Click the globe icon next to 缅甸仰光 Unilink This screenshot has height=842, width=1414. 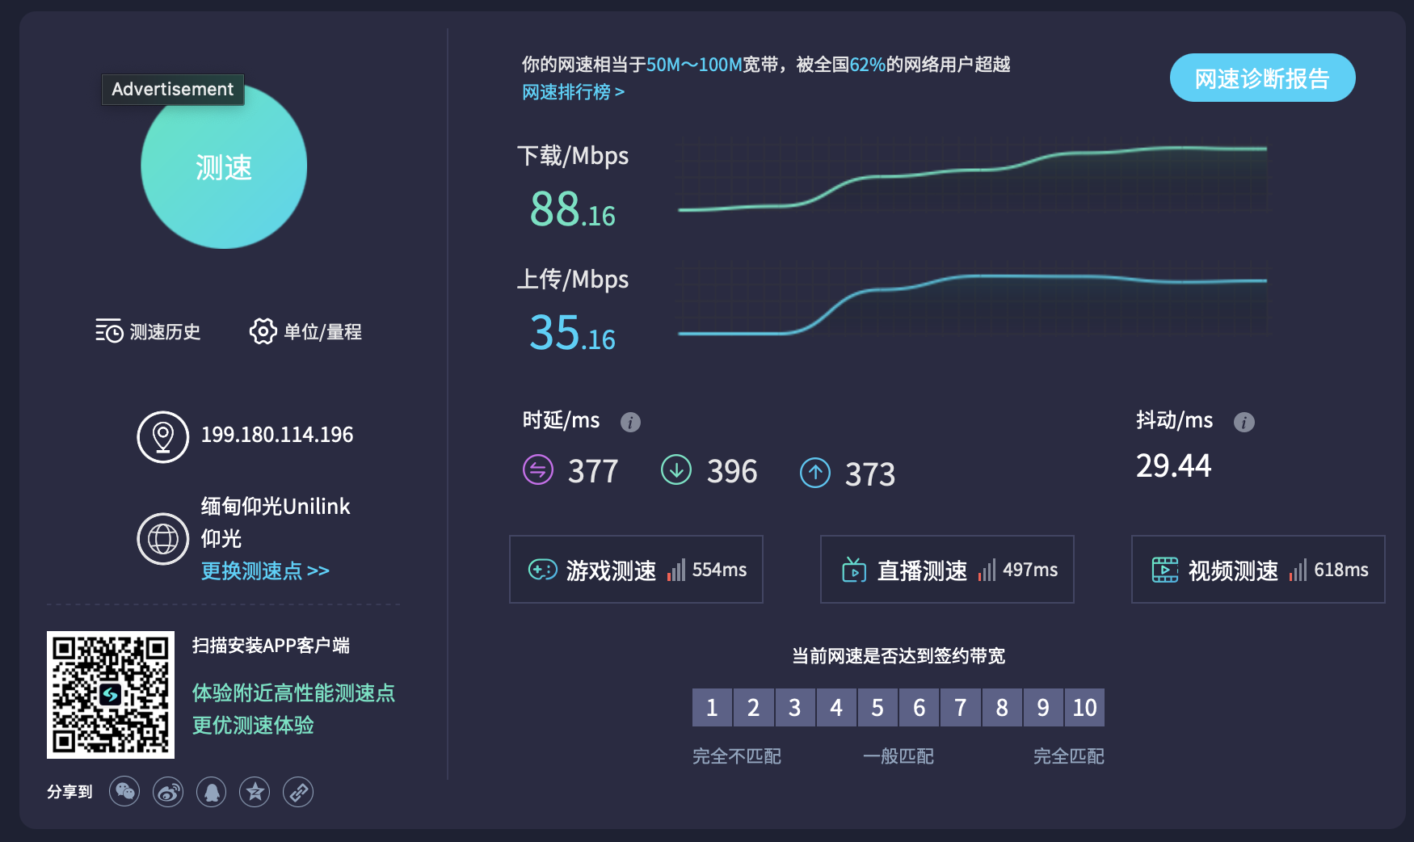(163, 538)
